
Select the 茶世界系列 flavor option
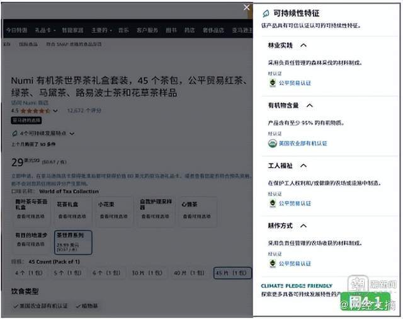(73, 242)
